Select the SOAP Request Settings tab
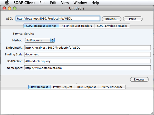The width and height of the screenshot is (154, 115). pos(41,26)
